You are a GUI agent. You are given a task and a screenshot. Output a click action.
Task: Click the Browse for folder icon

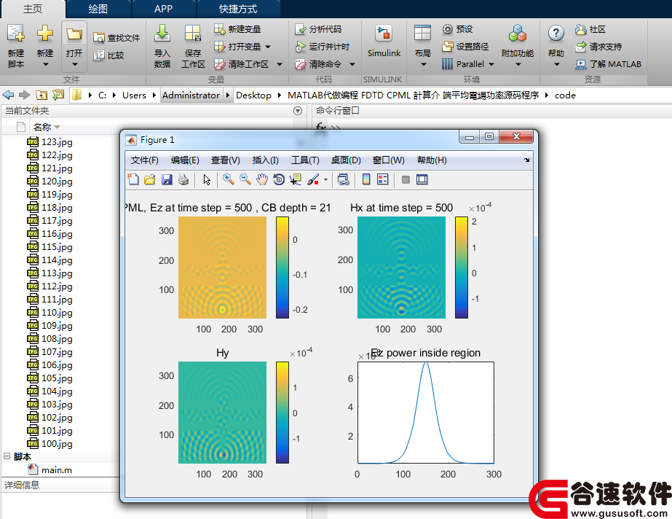[x=58, y=95]
